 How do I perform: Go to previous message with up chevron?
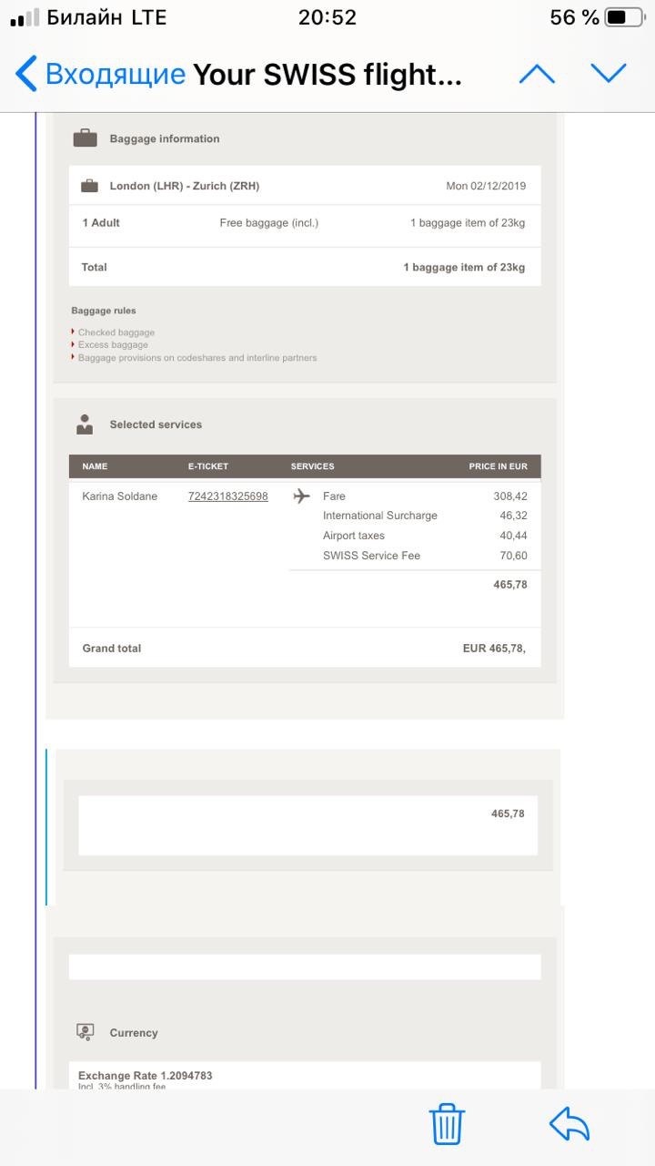point(537,75)
